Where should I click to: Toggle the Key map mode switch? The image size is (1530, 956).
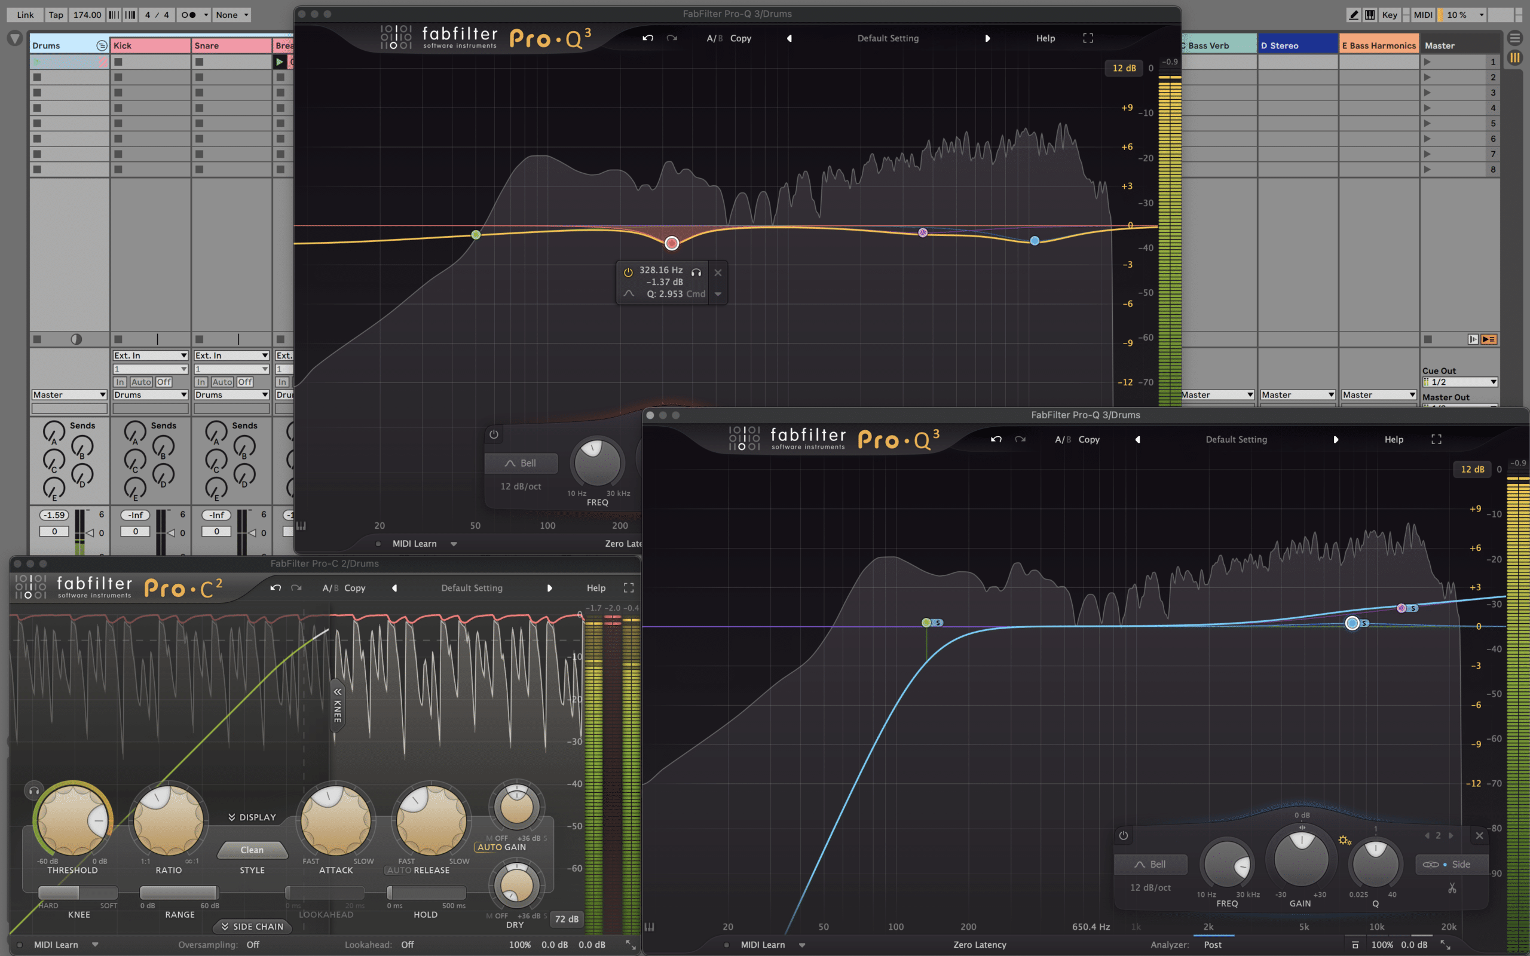1390,14
